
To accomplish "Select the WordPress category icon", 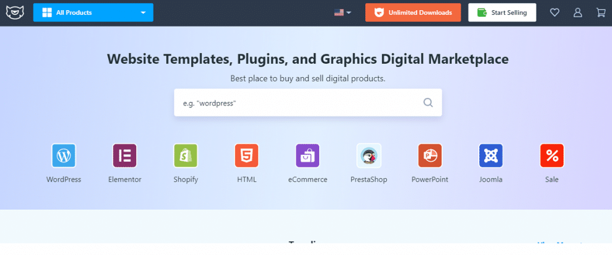I will click(63, 156).
